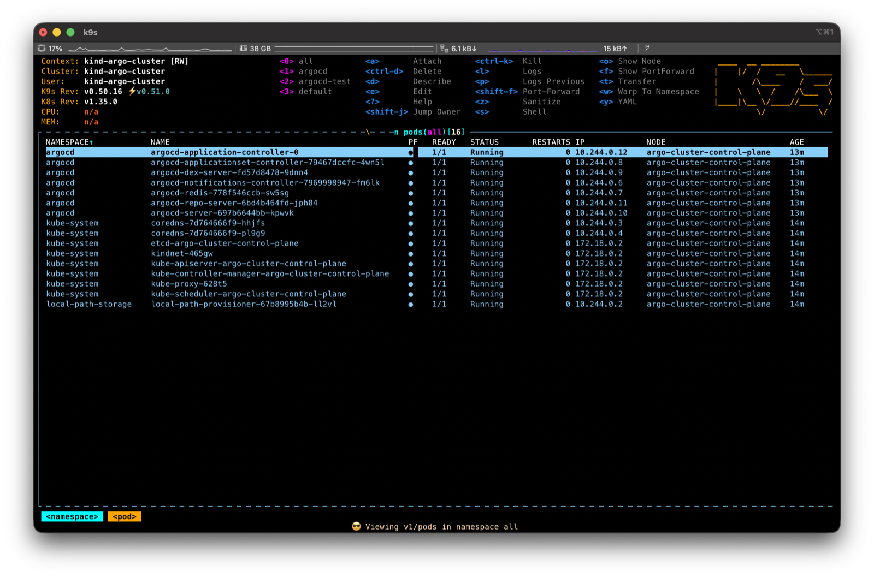
Task: Select the argocd-application-controller-0 row
Action: (x=436, y=152)
